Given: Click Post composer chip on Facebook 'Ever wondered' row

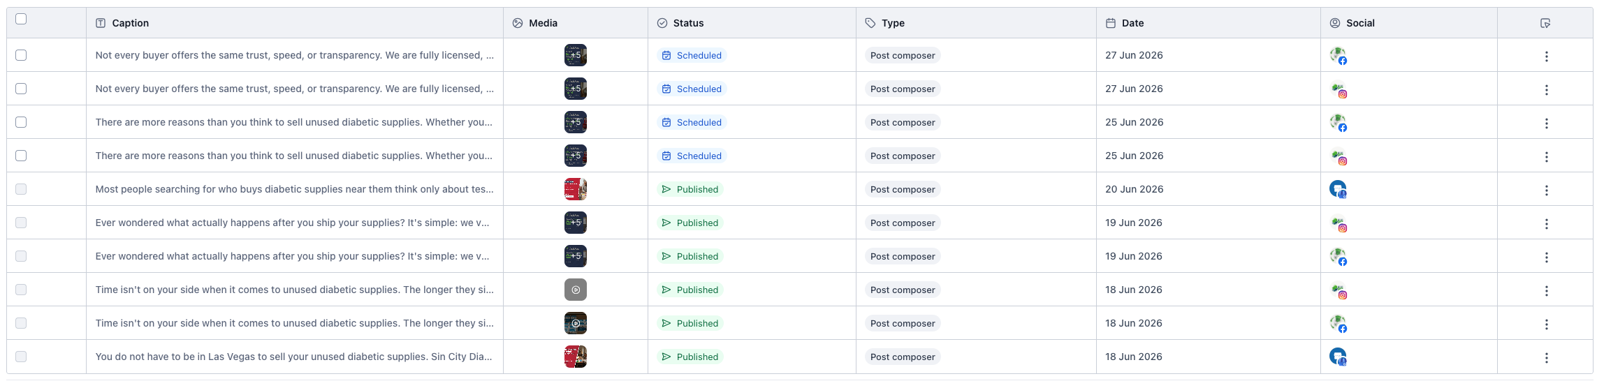Looking at the screenshot, I should (x=903, y=256).
